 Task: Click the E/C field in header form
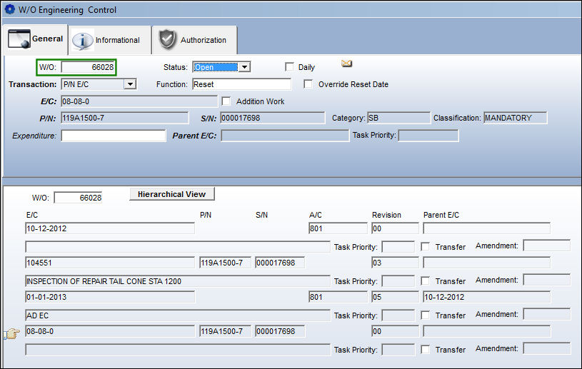pyautogui.click(x=139, y=101)
